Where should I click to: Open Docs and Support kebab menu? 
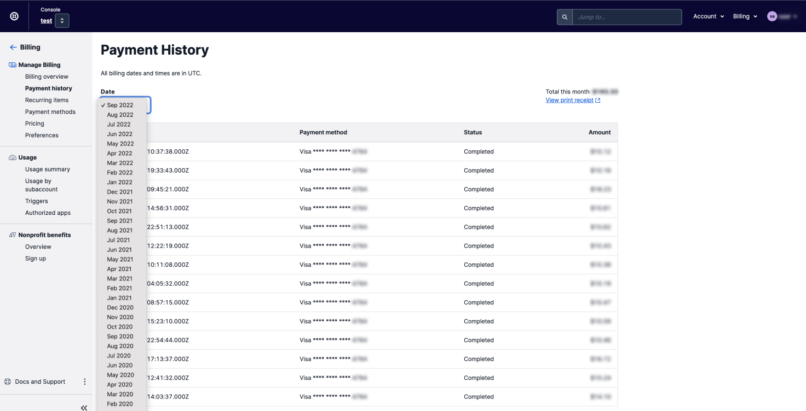(84, 381)
